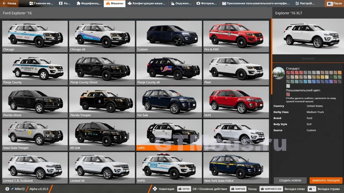Switch to Фоторежим camera tab
The height and width of the screenshot is (193, 344).
coord(207,4)
